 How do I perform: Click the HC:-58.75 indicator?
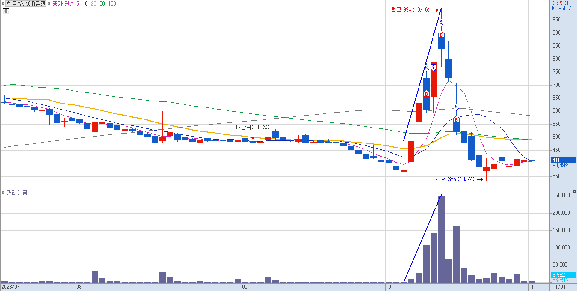[561, 8]
